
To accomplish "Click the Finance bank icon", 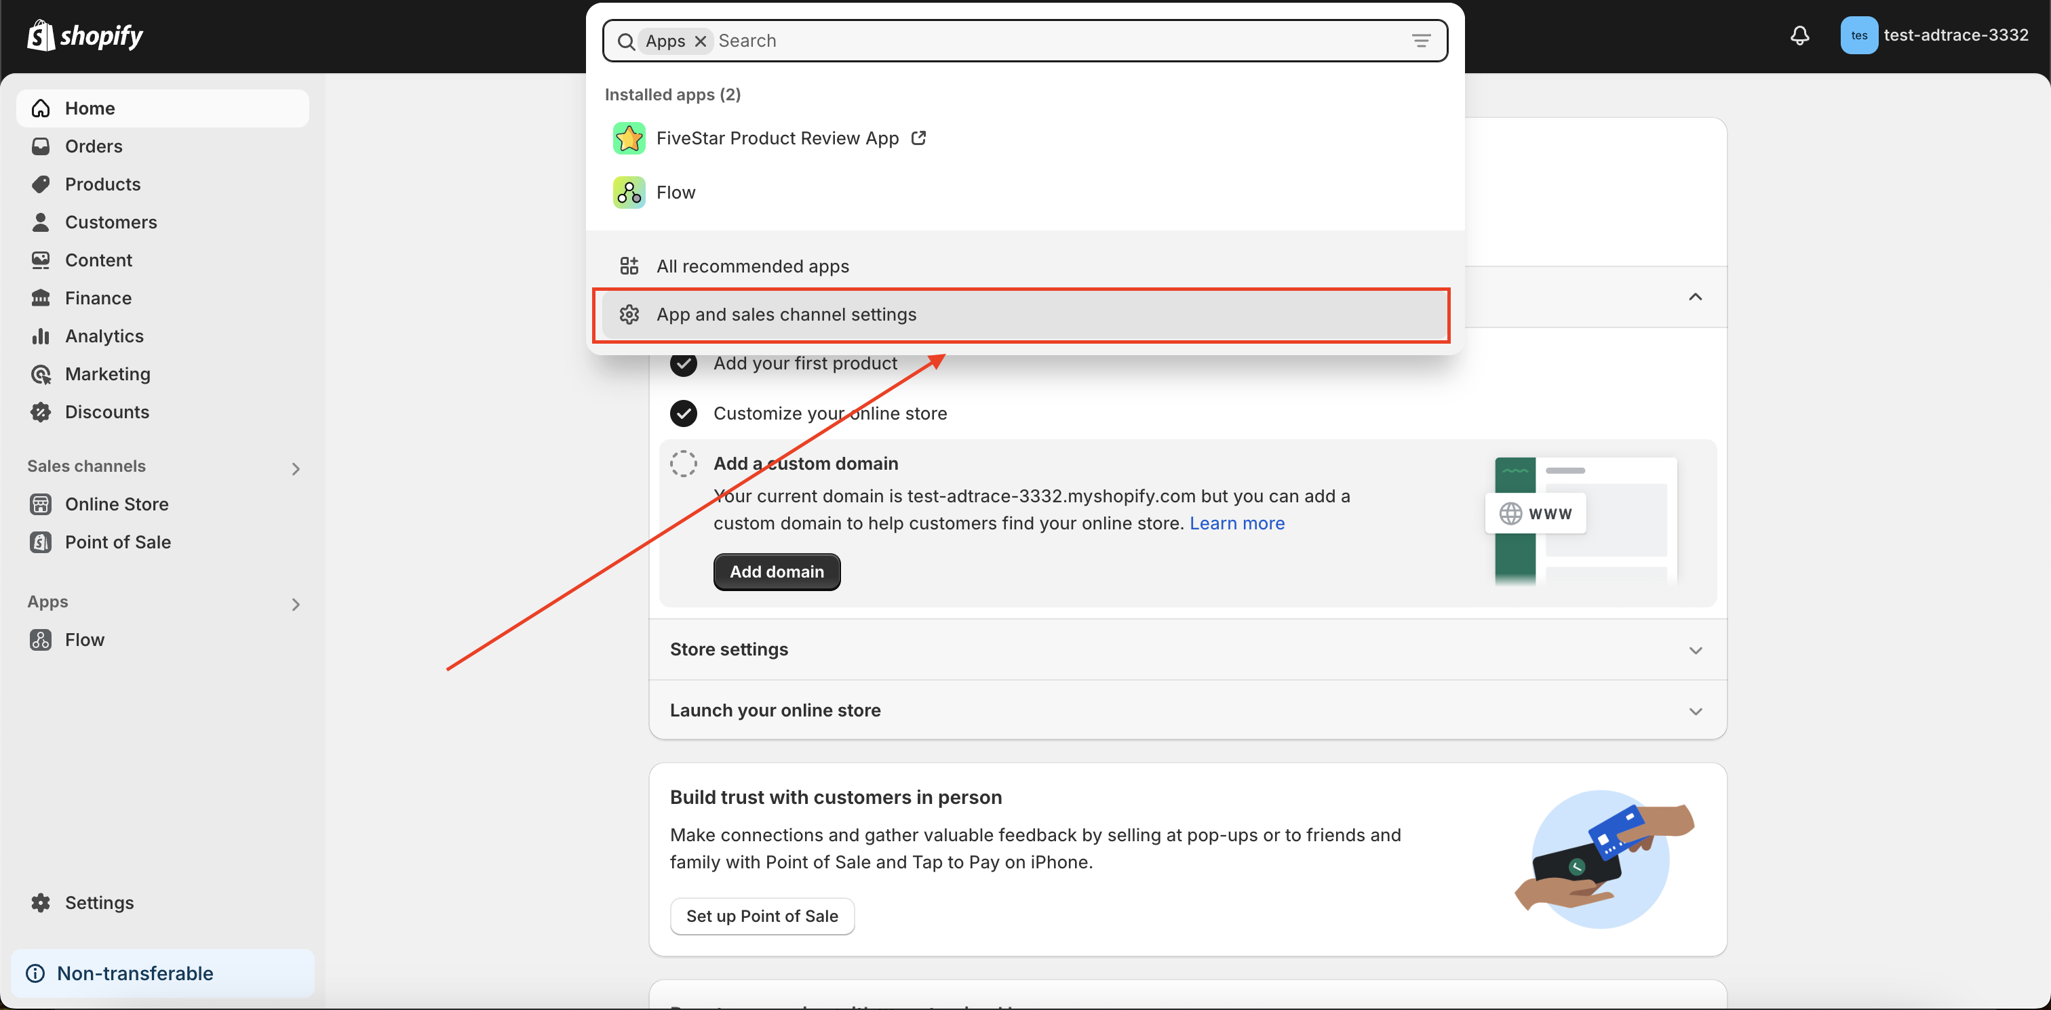I will coord(41,298).
